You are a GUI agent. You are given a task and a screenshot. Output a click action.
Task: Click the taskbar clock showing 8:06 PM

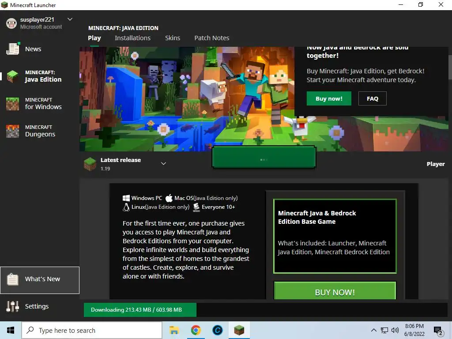pyautogui.click(x=414, y=330)
